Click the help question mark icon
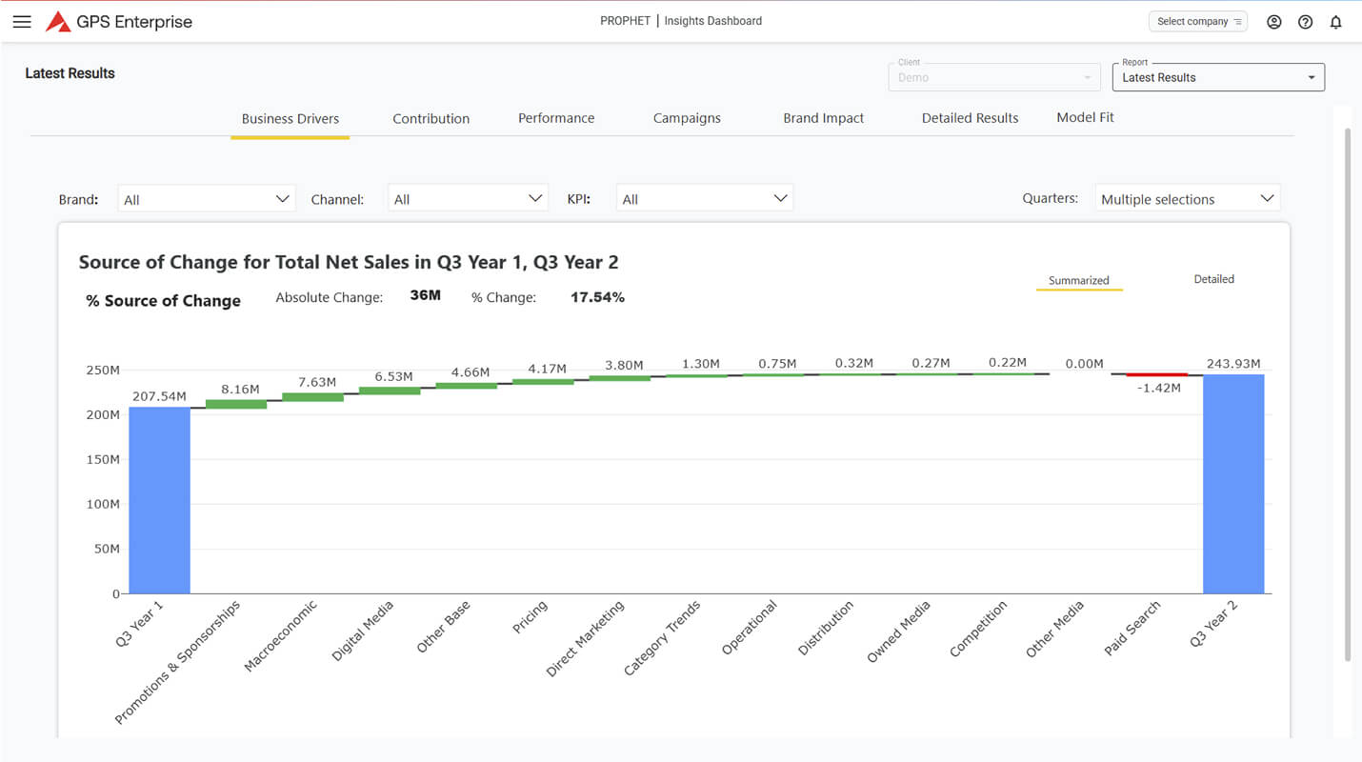This screenshot has width=1362, height=762. (1305, 22)
